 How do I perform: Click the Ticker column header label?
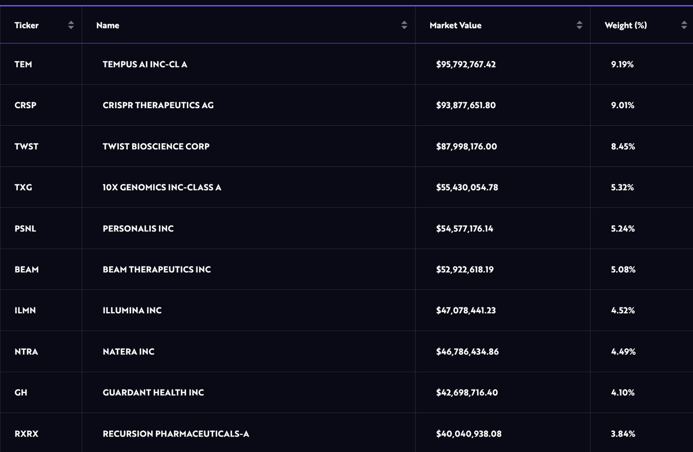(27, 25)
